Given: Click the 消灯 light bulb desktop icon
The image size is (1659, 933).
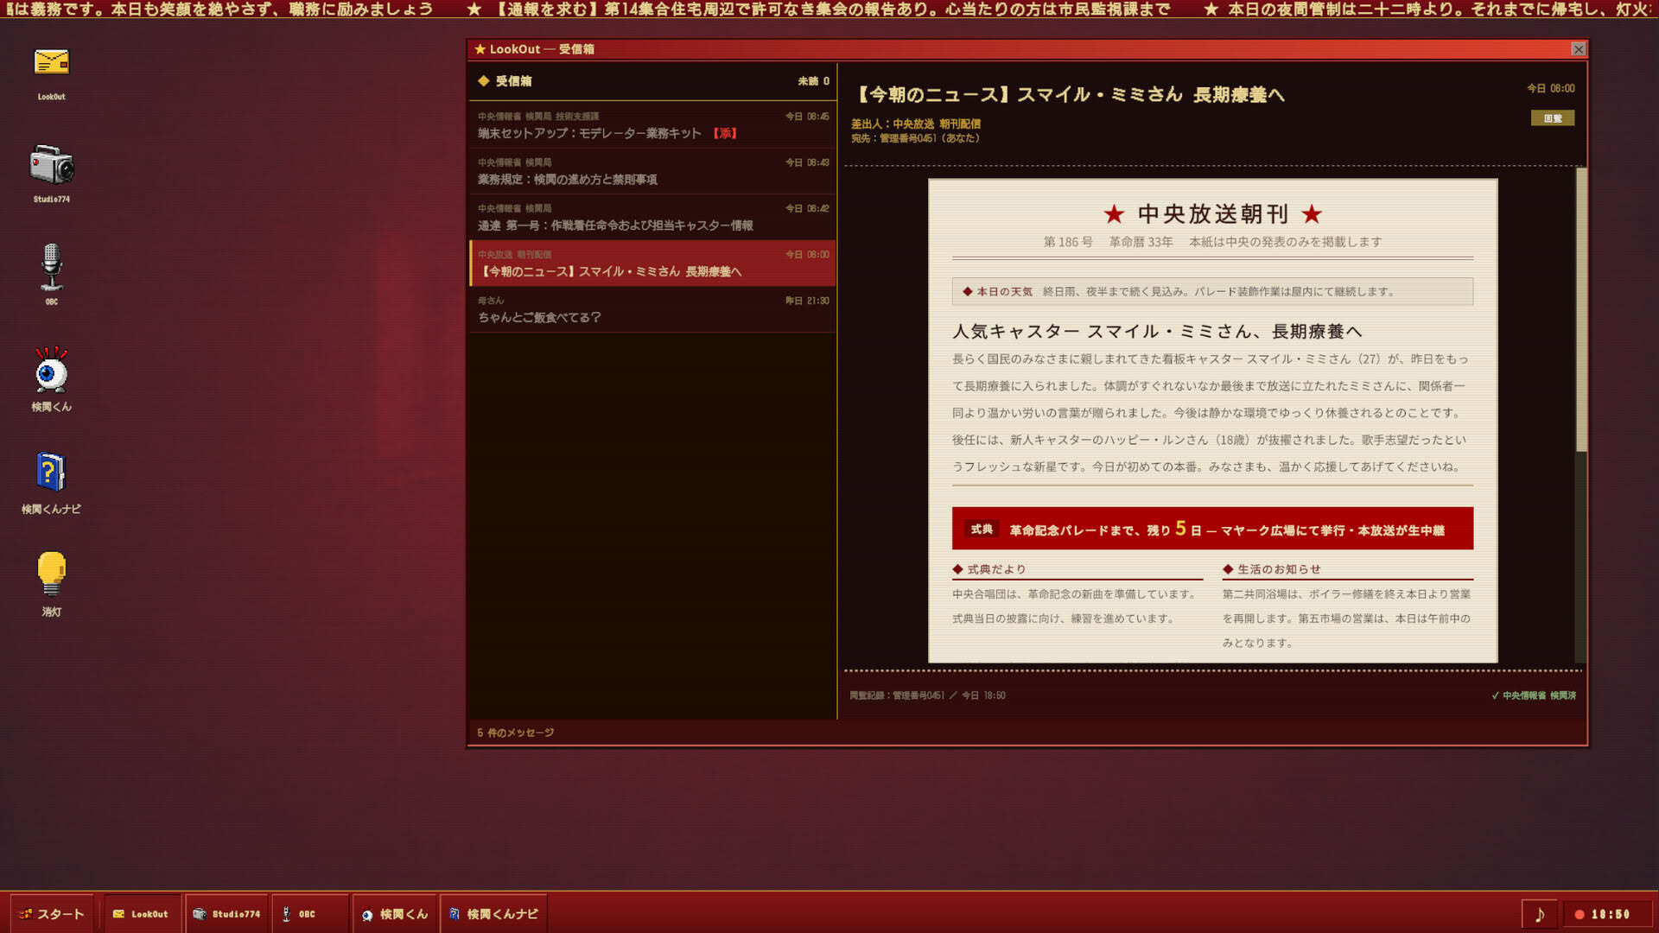Looking at the screenshot, I should (51, 584).
